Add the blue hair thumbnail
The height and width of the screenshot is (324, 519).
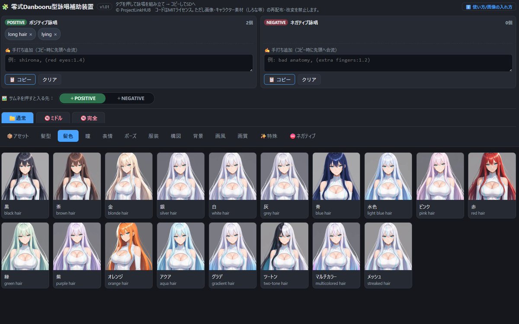(336, 185)
